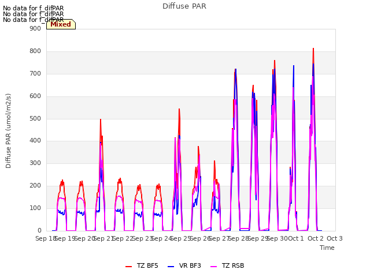Click the Time axis label
The height and width of the screenshot is (277, 370).
tap(327, 248)
